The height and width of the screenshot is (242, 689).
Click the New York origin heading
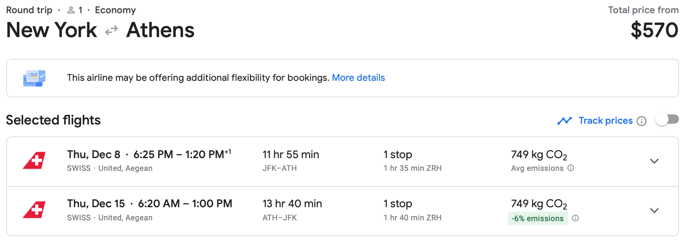coord(52,31)
